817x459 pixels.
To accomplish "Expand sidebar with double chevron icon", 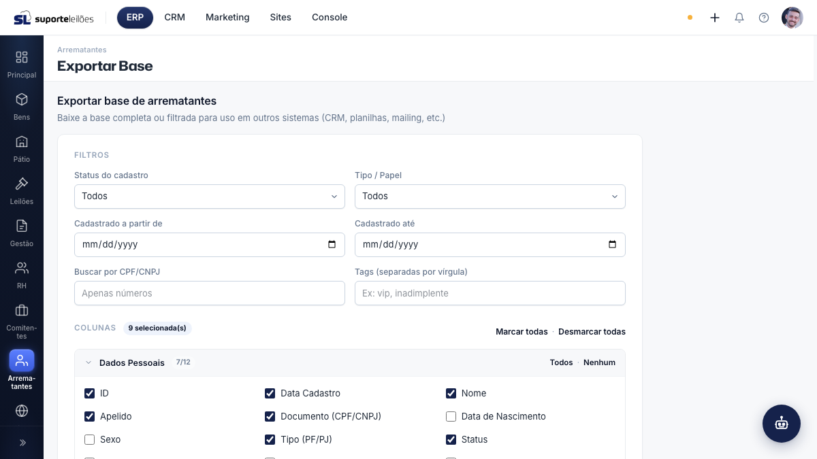I will [x=22, y=443].
